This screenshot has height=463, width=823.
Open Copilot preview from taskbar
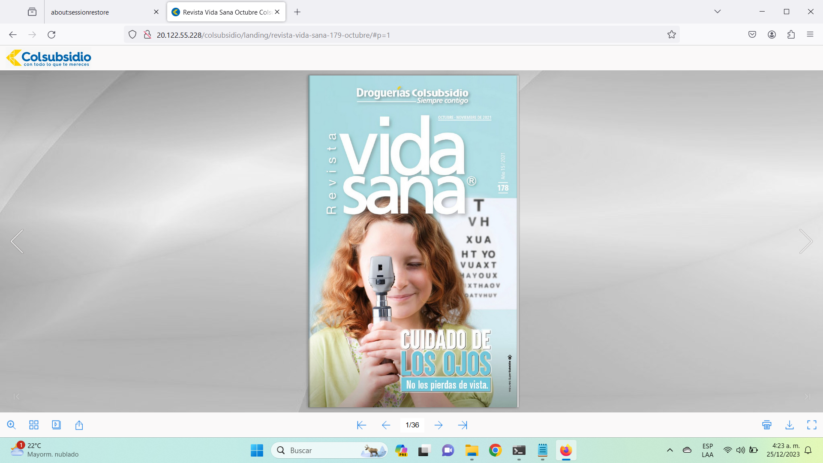click(401, 451)
